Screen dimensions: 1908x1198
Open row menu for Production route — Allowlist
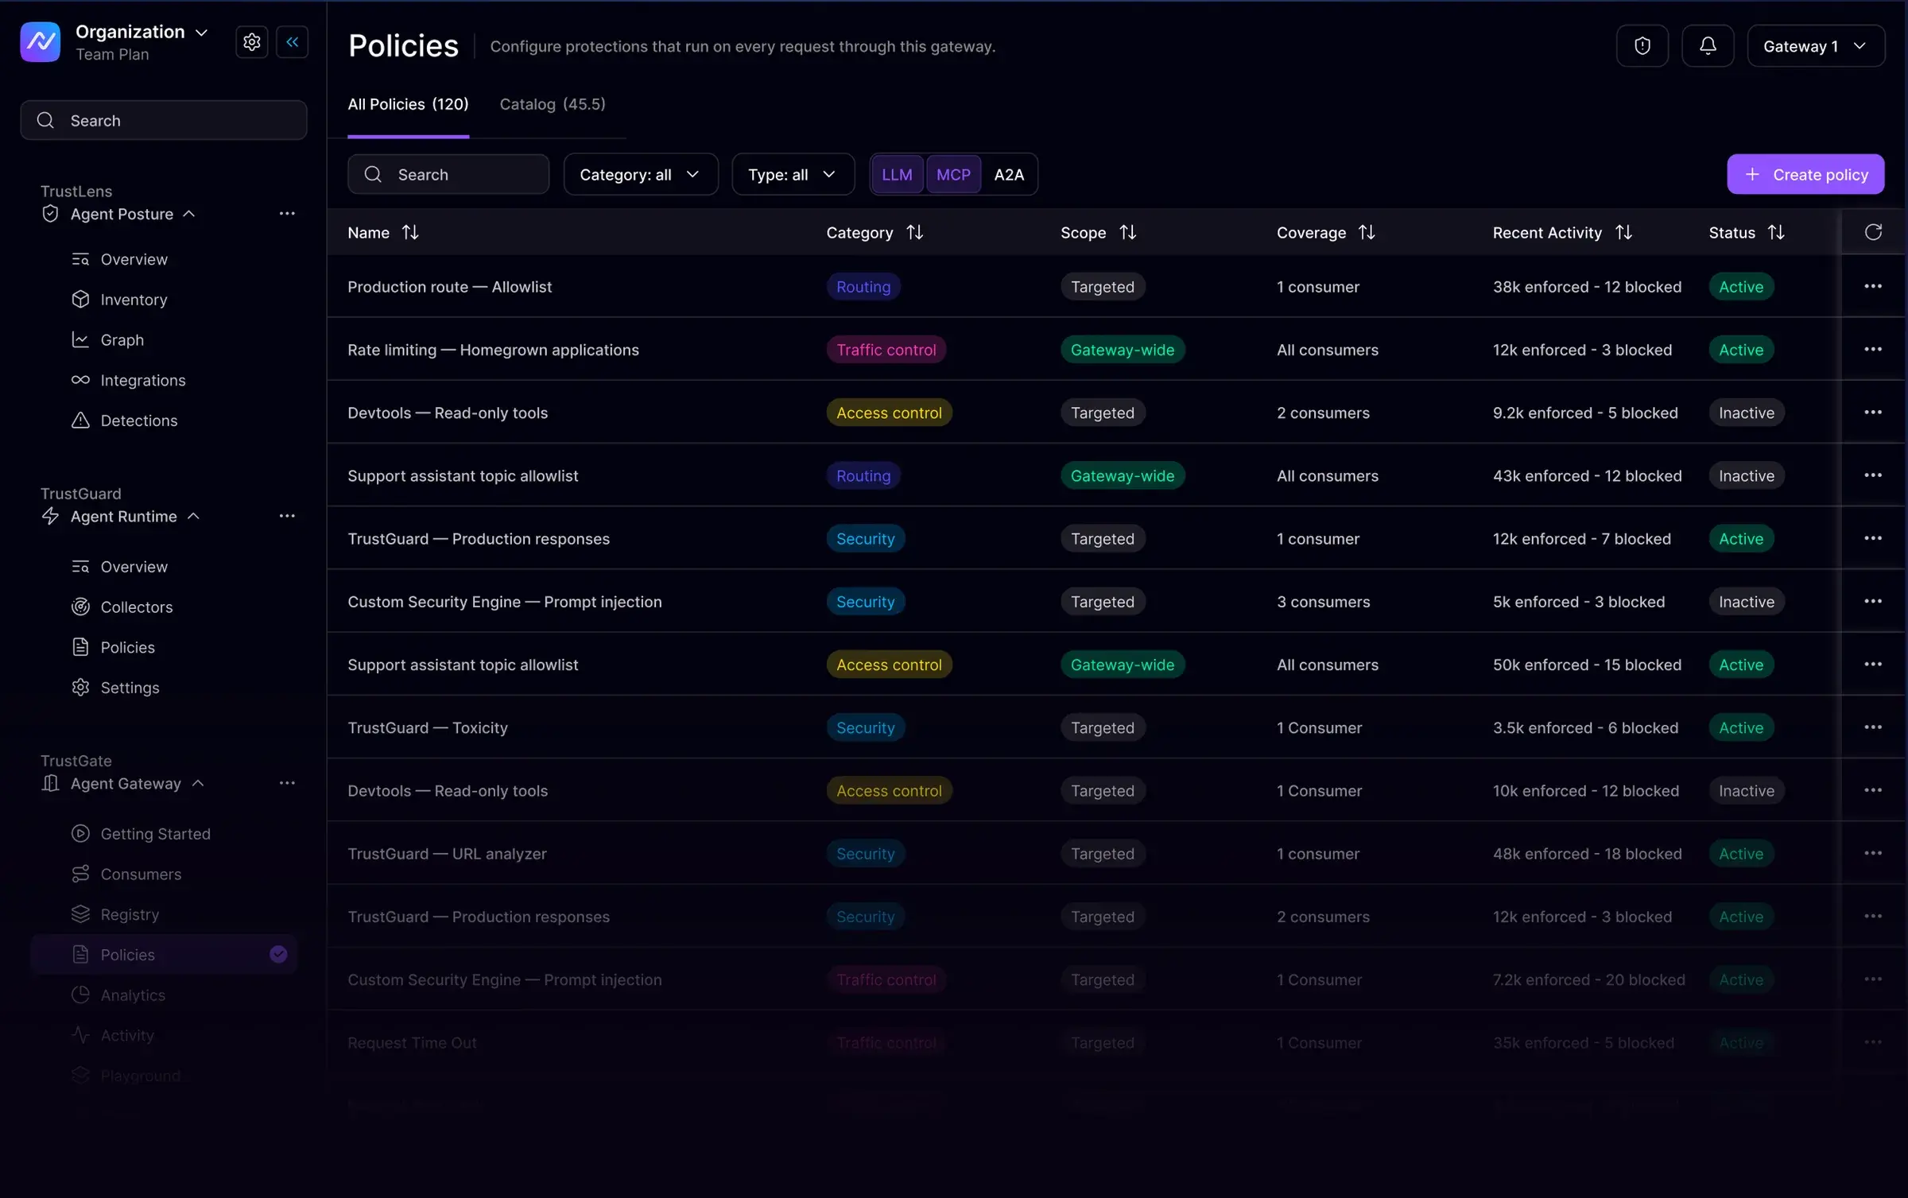1873,286
